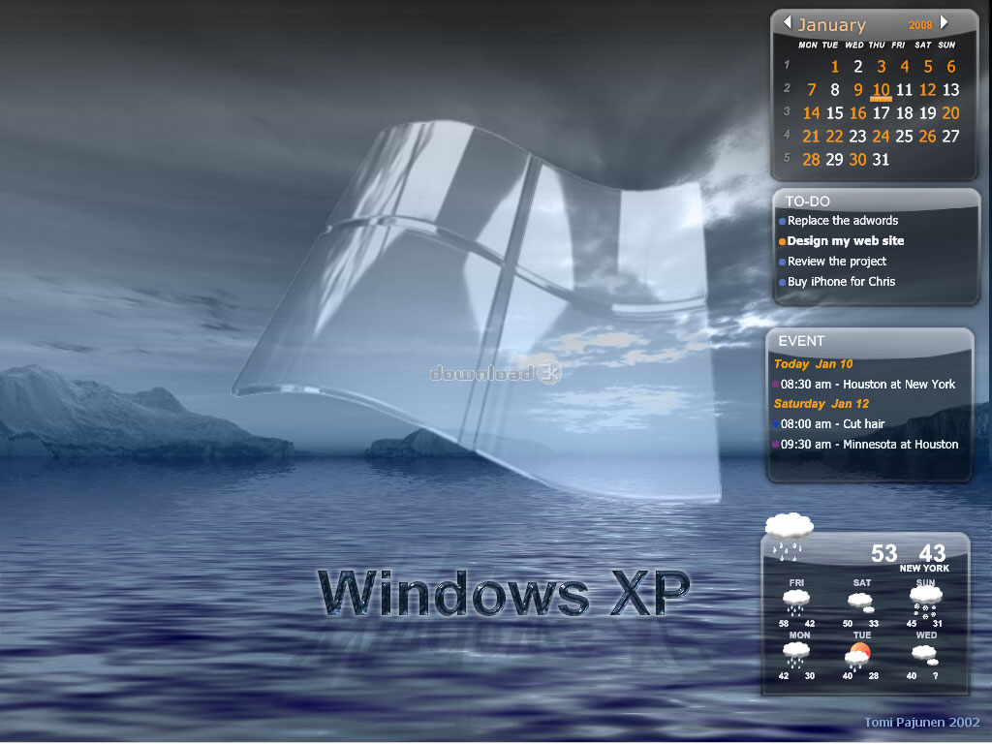
Task: Click the FRI label in the weather forecast
Action: click(796, 582)
